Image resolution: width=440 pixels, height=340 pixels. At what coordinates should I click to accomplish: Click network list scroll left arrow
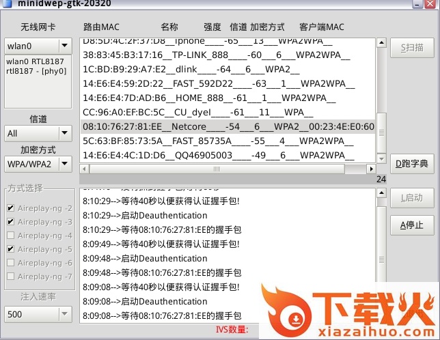(x=85, y=169)
